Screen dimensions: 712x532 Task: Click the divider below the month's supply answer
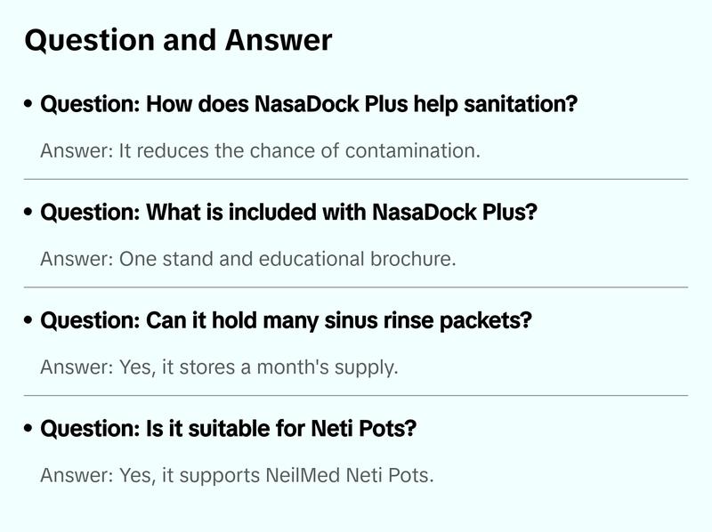(356, 395)
